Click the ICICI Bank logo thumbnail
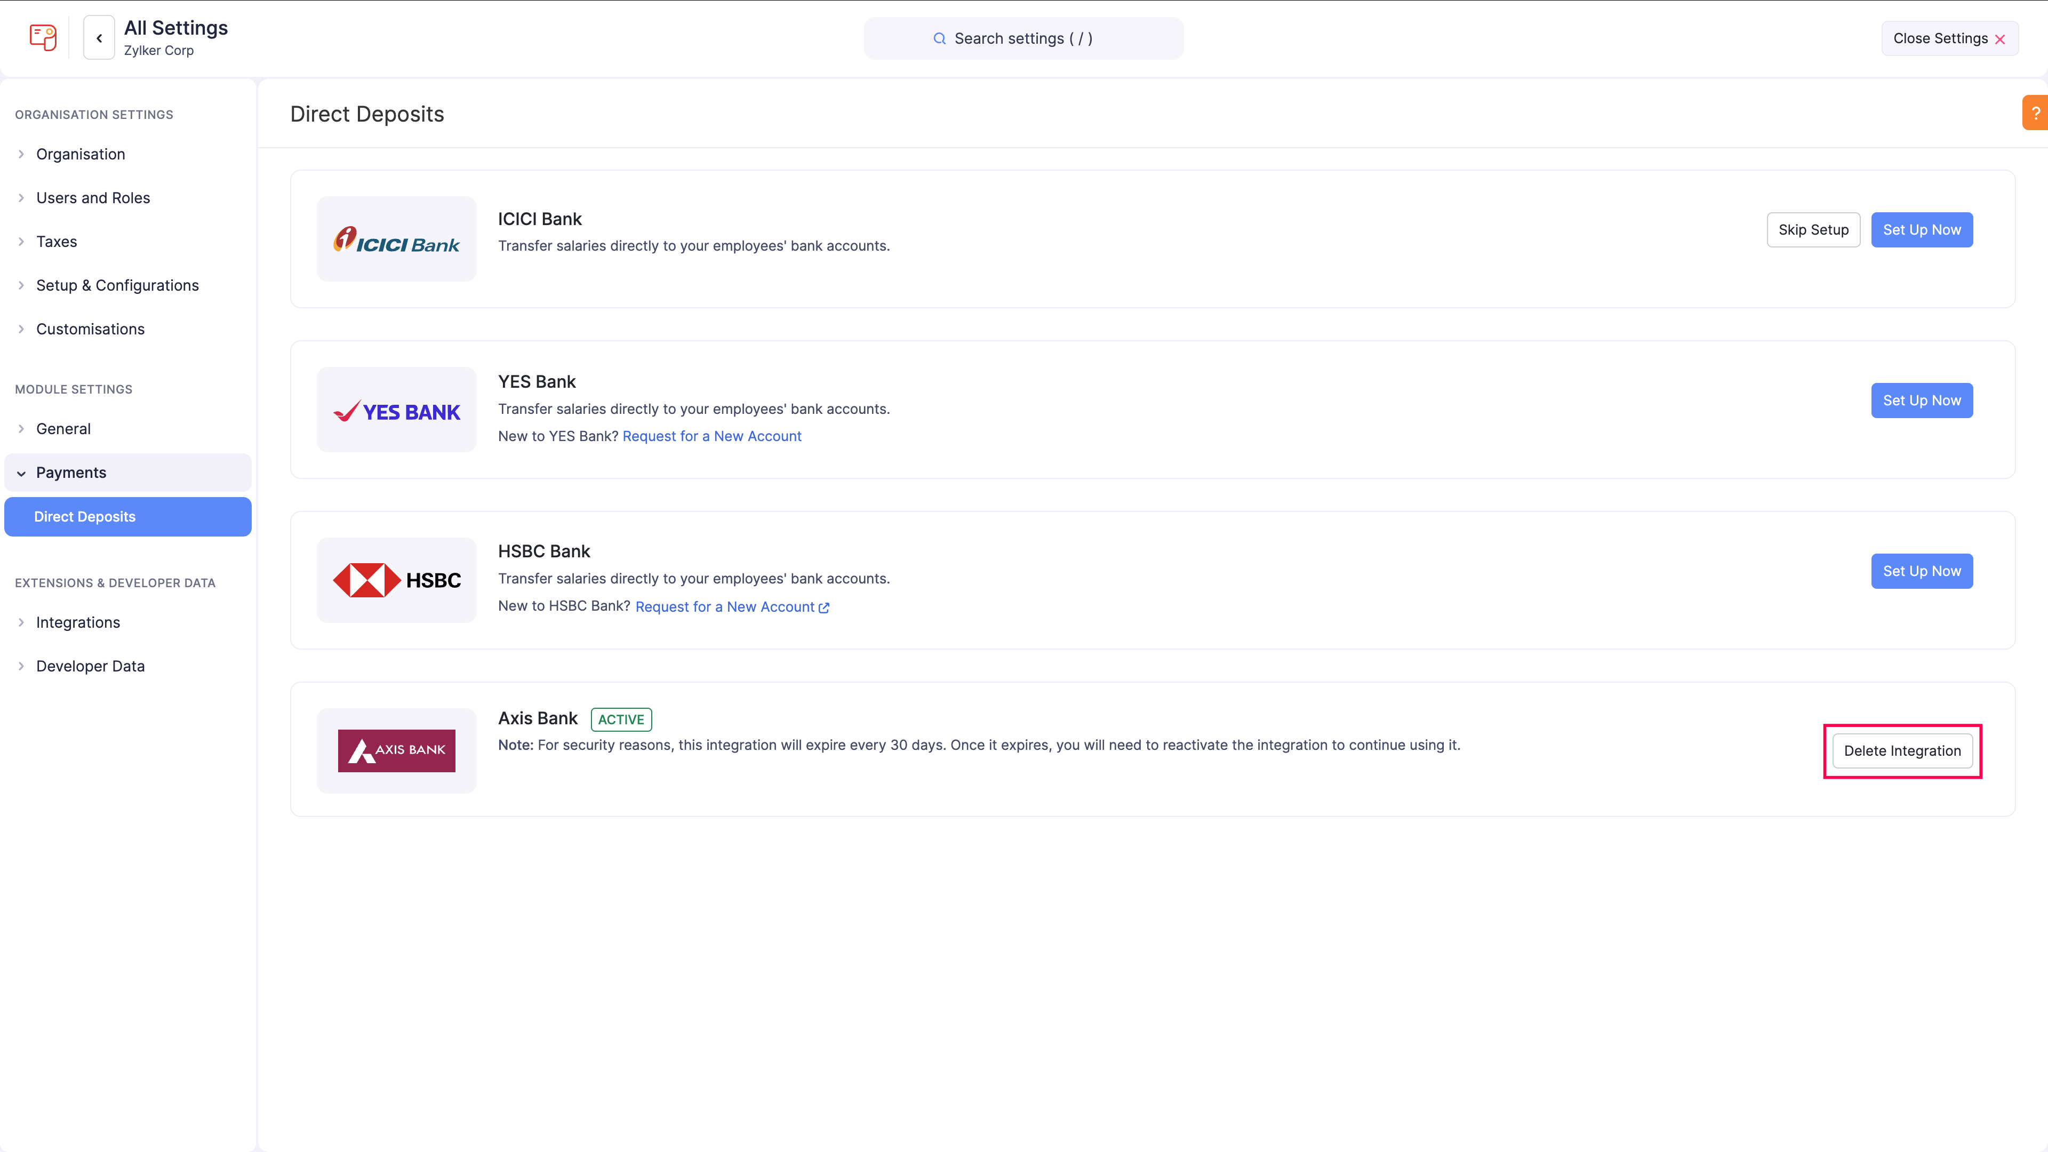This screenshot has height=1152, width=2048. (397, 238)
